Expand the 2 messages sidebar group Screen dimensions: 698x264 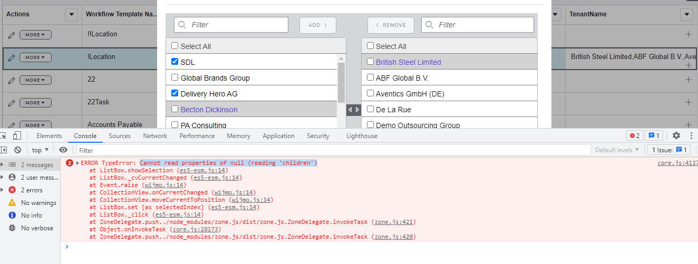point(3,165)
